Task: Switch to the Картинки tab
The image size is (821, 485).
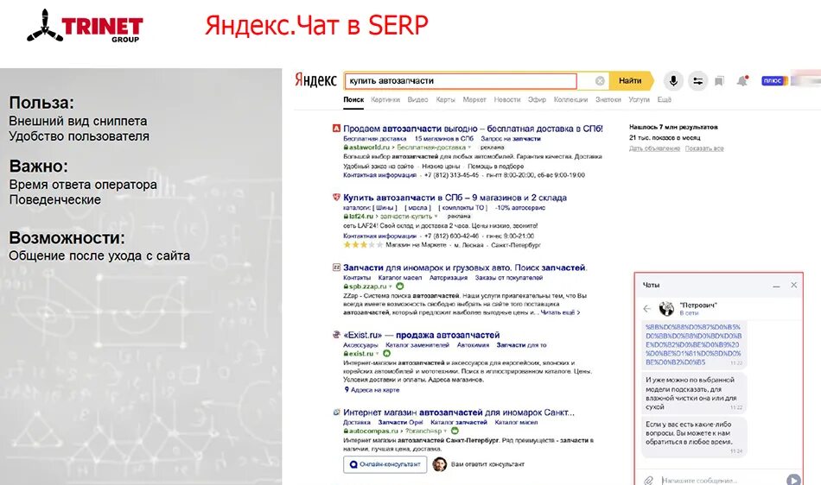Action: 385,99
